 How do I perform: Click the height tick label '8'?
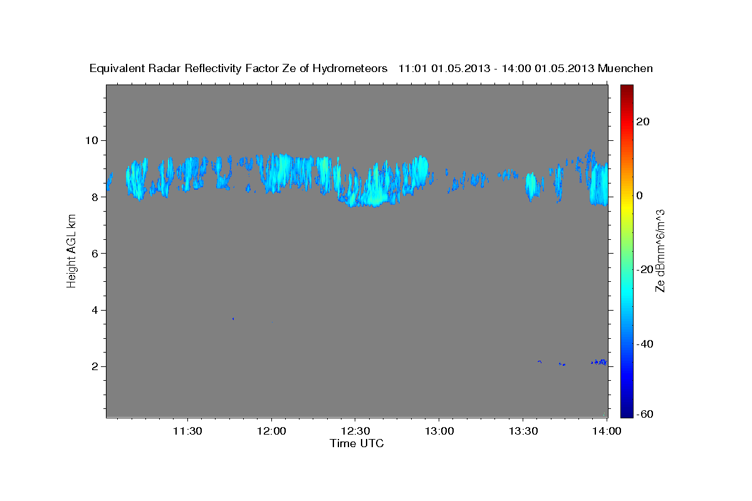[97, 197]
